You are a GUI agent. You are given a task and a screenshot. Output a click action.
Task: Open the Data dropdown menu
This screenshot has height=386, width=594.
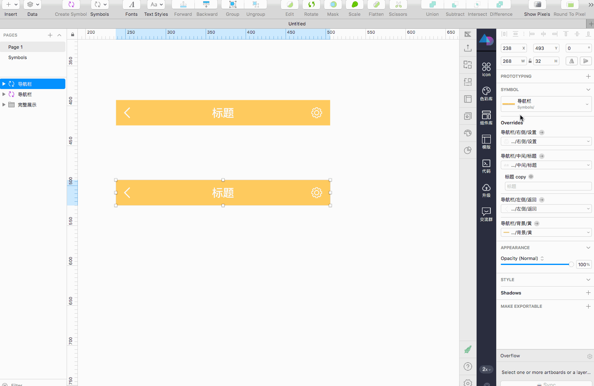pyautogui.click(x=32, y=5)
